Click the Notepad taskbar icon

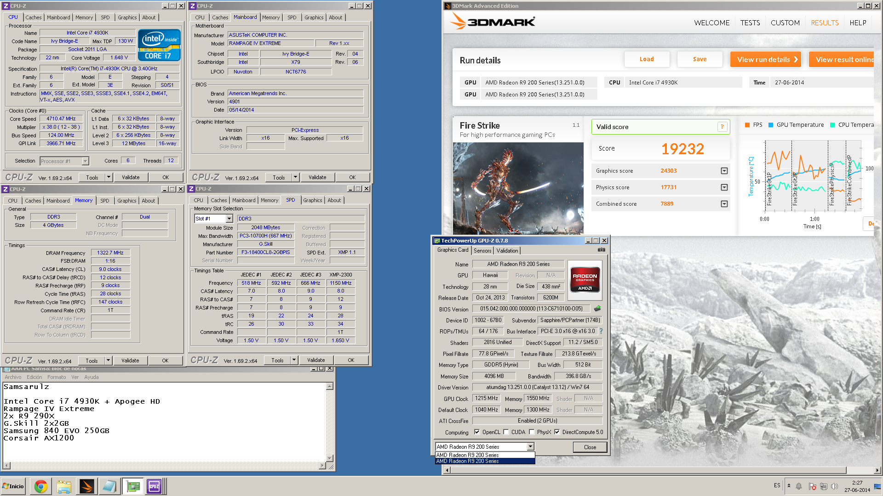[x=109, y=486]
